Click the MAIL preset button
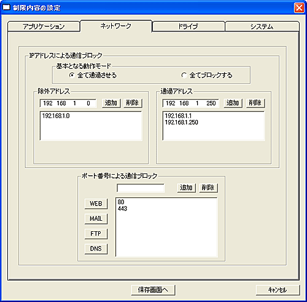307x302 pixels. coord(96,219)
